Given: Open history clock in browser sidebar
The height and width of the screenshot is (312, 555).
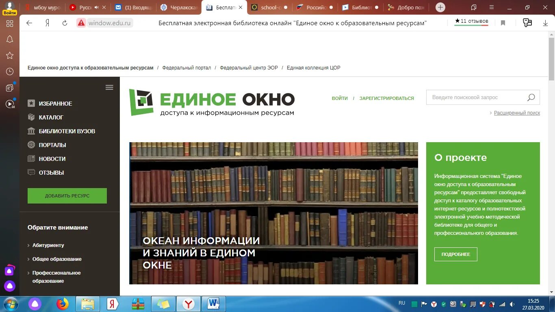Looking at the screenshot, I should click(10, 72).
